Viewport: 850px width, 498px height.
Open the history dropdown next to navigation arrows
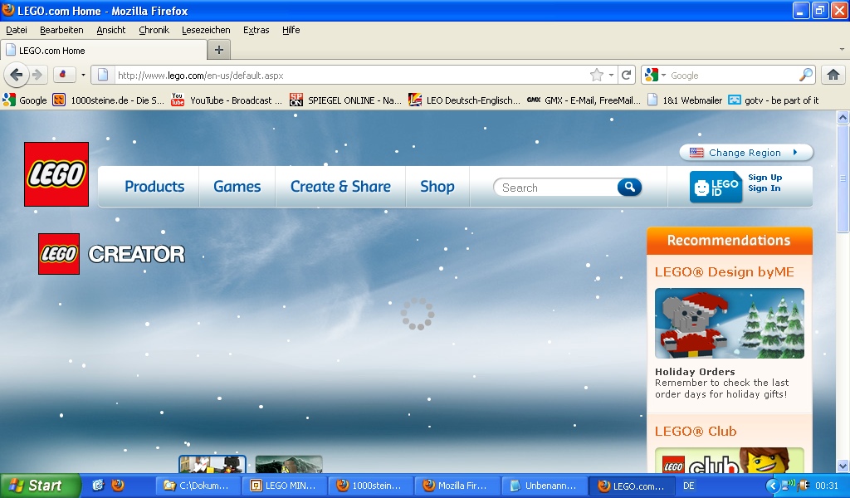83,75
